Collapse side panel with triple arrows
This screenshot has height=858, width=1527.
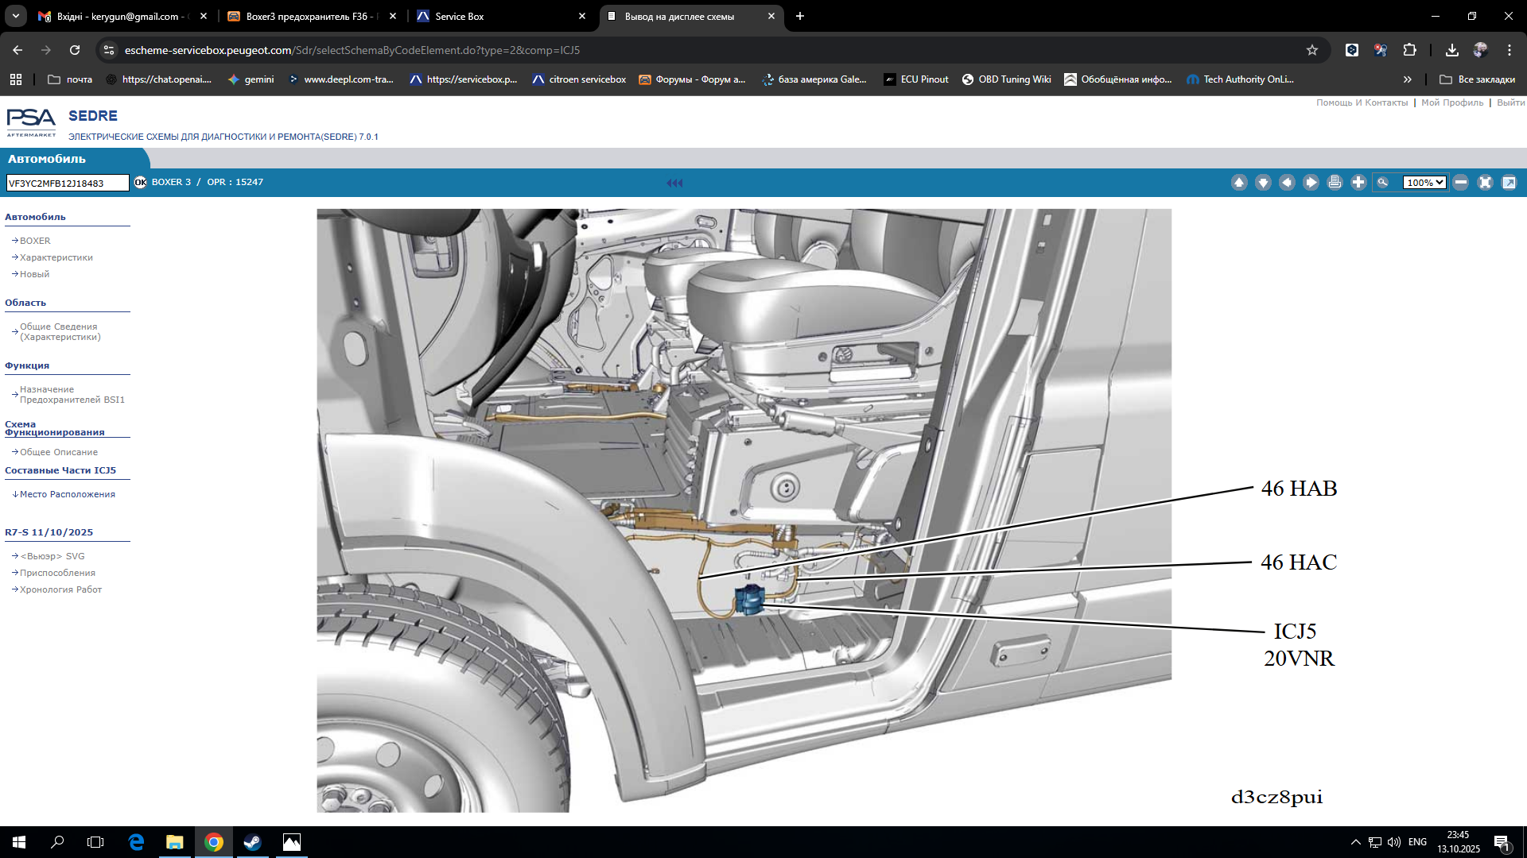pyautogui.click(x=674, y=183)
